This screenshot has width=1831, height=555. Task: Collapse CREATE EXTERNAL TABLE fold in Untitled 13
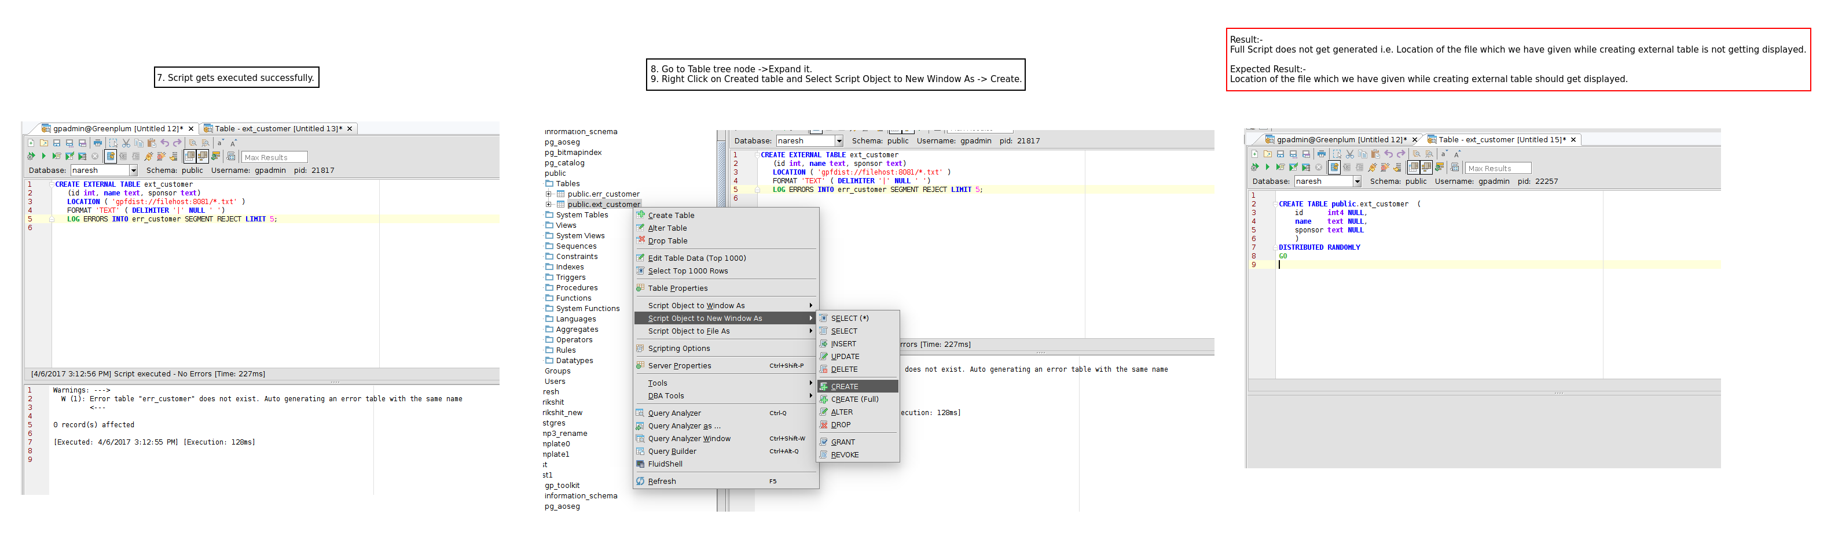[51, 184]
